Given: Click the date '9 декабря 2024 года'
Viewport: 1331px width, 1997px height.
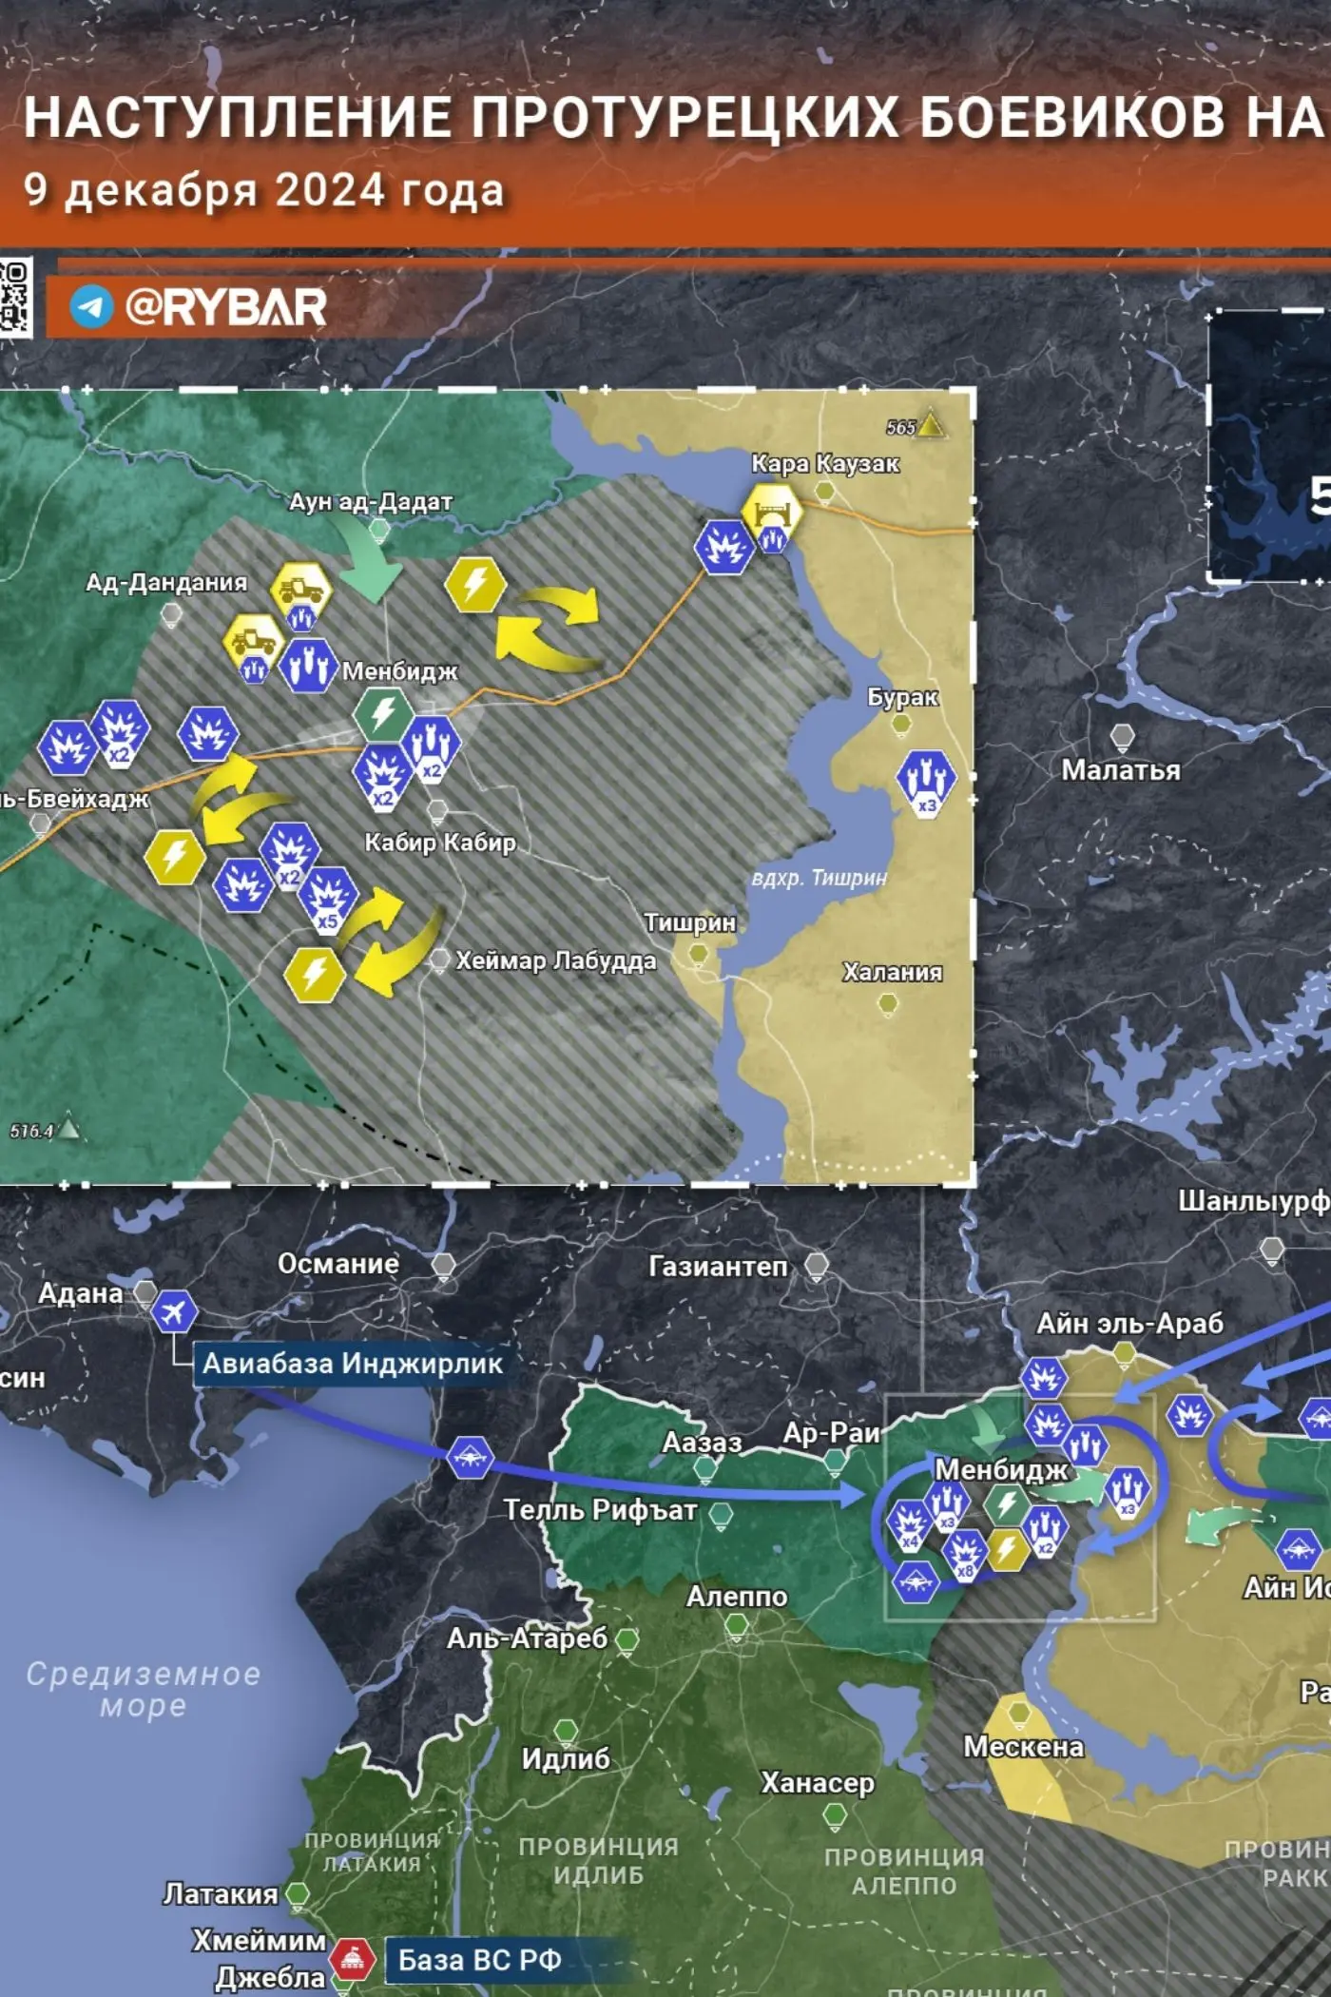Looking at the screenshot, I should click(264, 190).
